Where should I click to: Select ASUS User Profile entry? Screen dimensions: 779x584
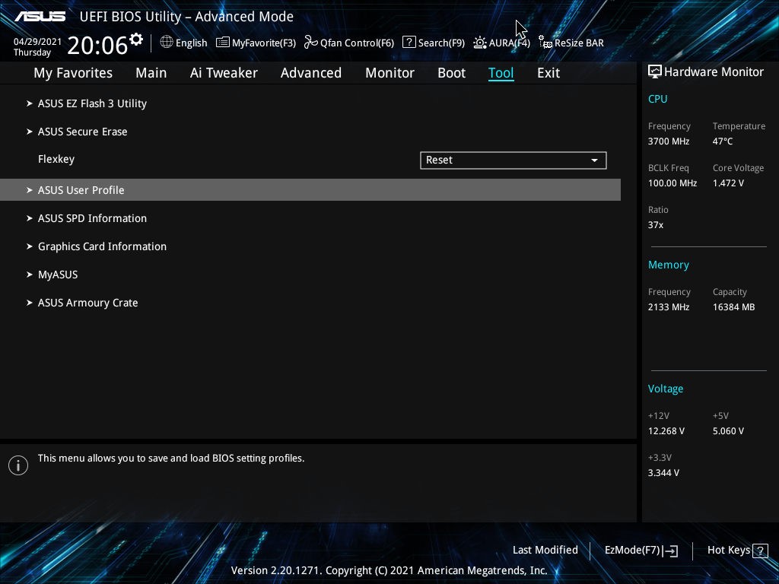tap(310, 189)
